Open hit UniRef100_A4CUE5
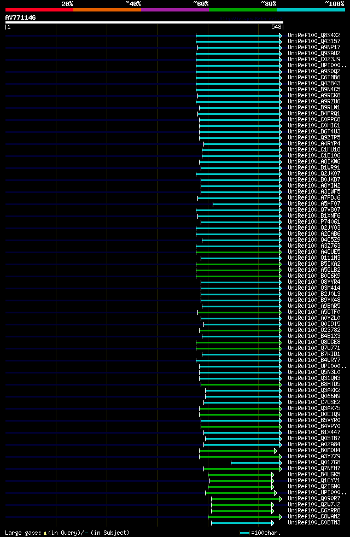 pos(314,252)
